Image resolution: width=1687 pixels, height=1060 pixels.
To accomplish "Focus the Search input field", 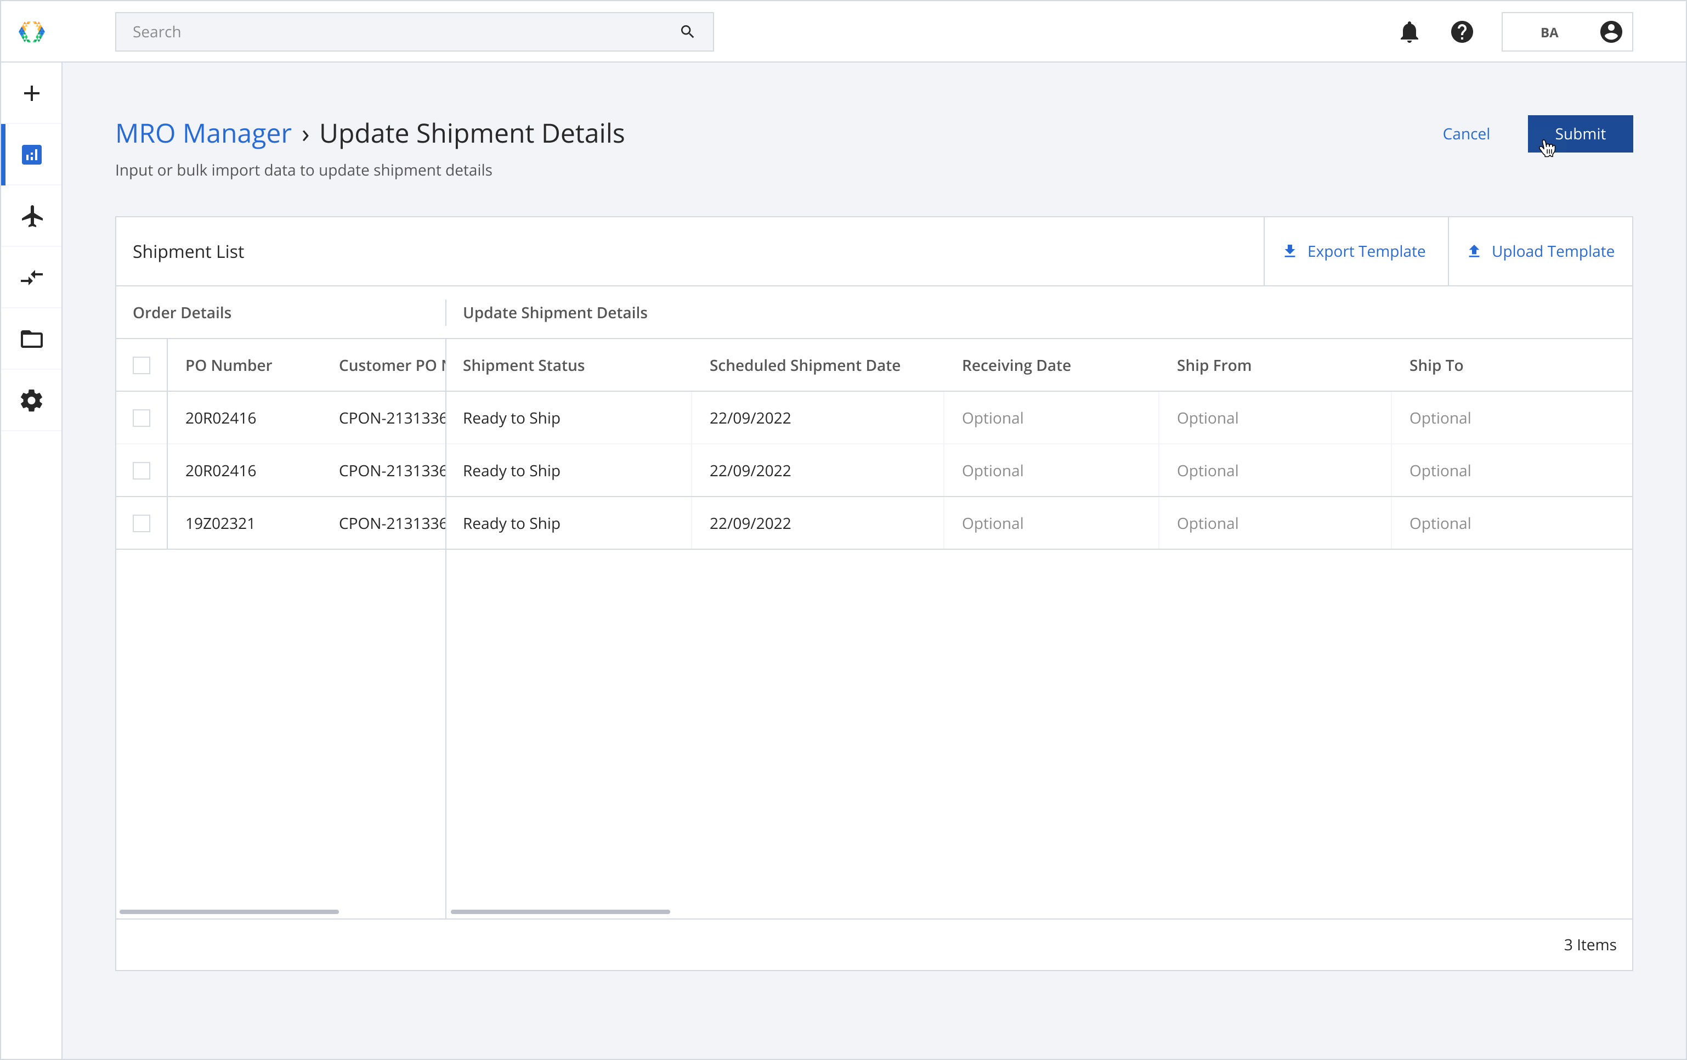I will (414, 32).
